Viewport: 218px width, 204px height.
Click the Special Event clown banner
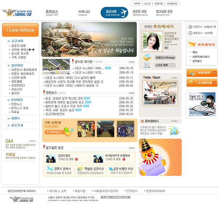click(160, 157)
